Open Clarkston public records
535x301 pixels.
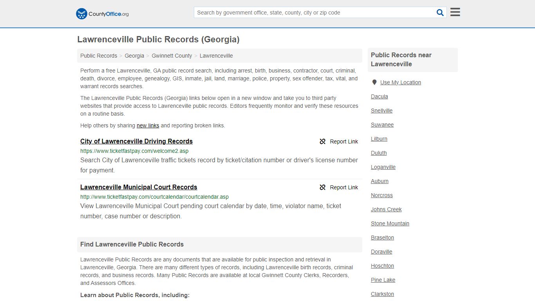[382, 294]
